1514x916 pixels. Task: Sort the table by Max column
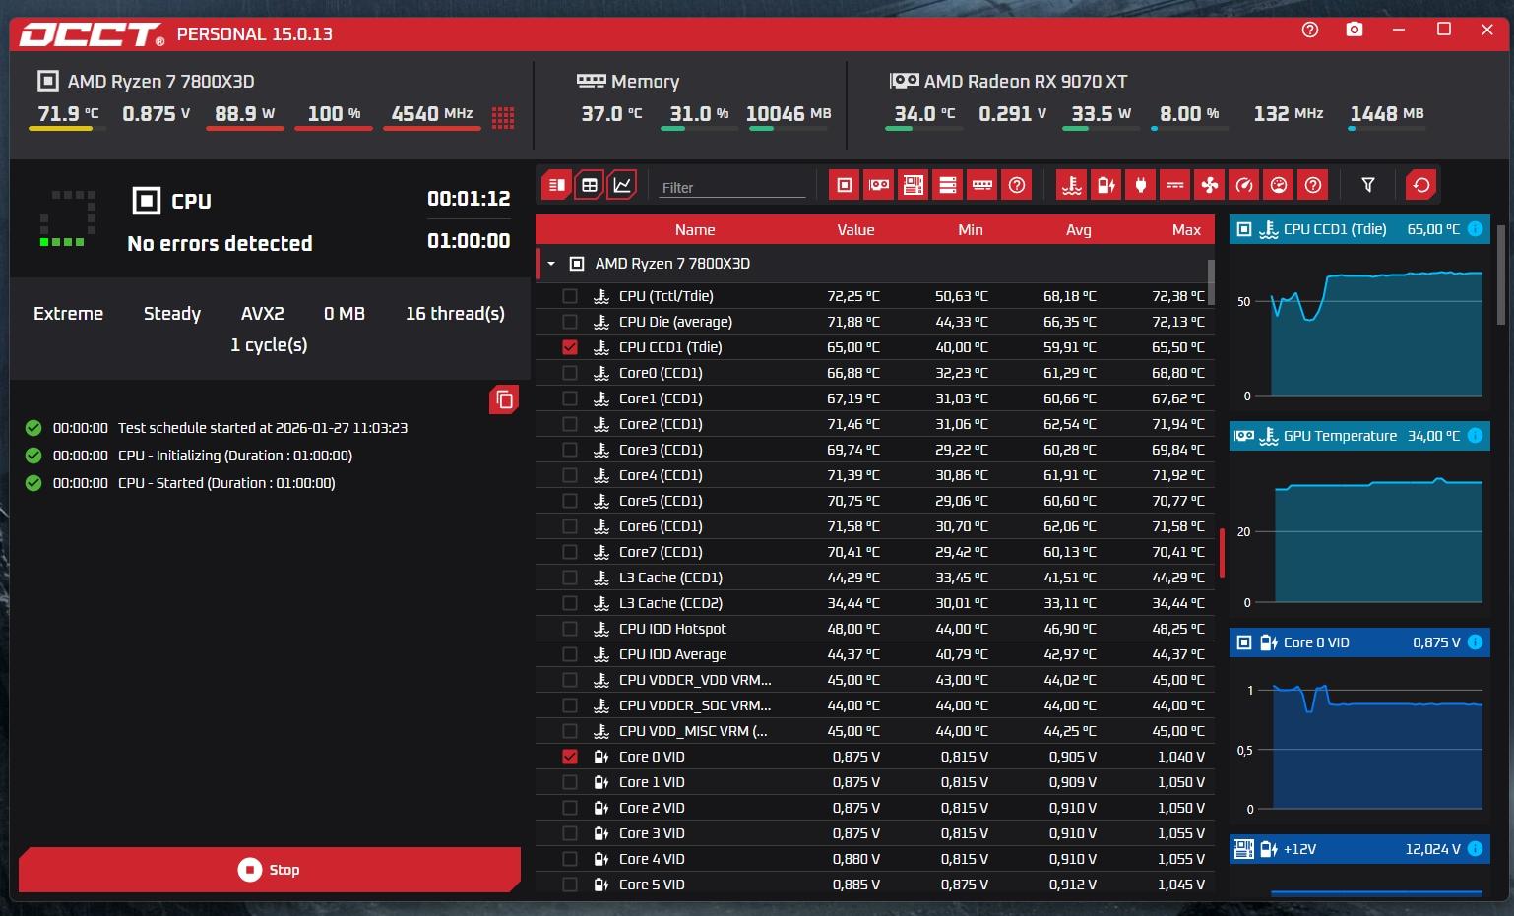coord(1185,230)
